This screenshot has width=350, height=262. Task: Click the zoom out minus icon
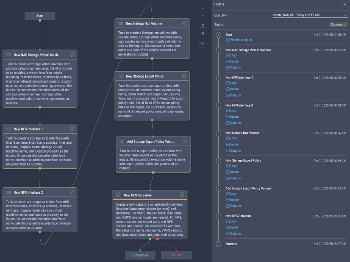coord(203,16)
